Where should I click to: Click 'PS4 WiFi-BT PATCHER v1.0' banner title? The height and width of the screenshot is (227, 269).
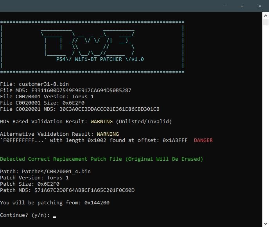[100, 59]
